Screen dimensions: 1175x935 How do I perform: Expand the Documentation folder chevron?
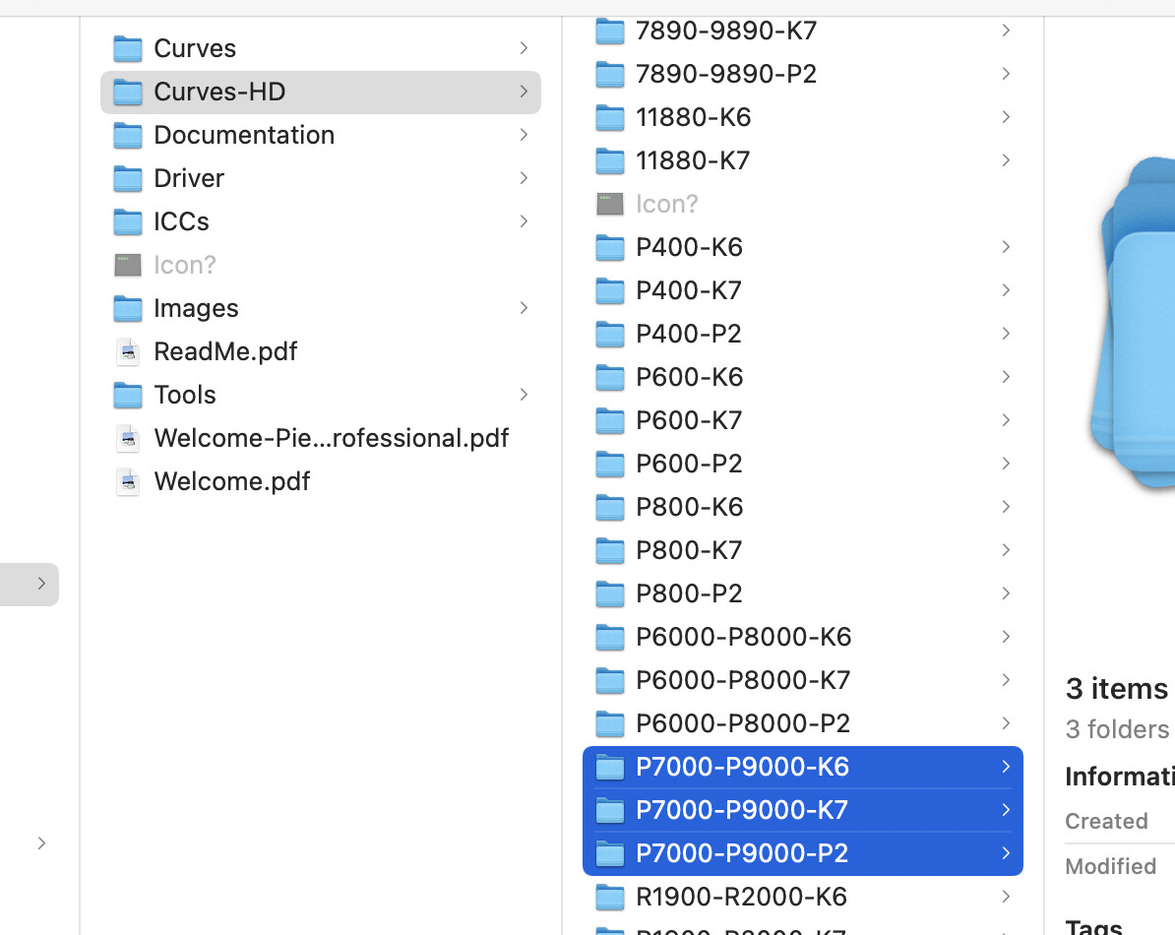click(524, 135)
